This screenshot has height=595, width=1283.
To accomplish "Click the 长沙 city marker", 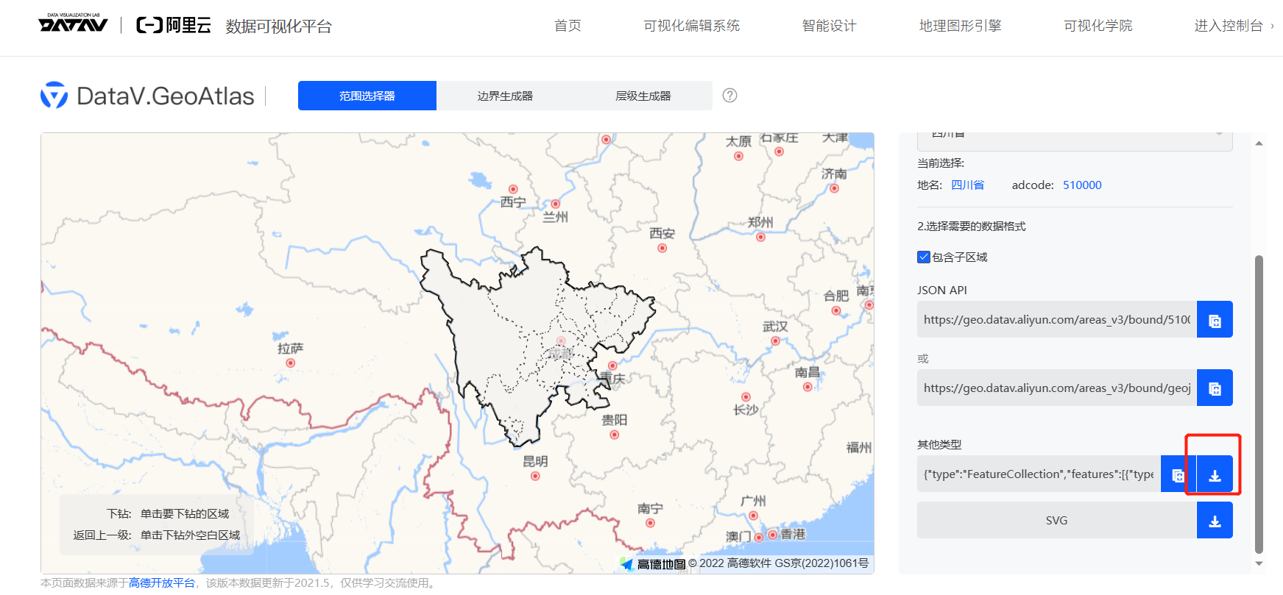I will tap(746, 397).
